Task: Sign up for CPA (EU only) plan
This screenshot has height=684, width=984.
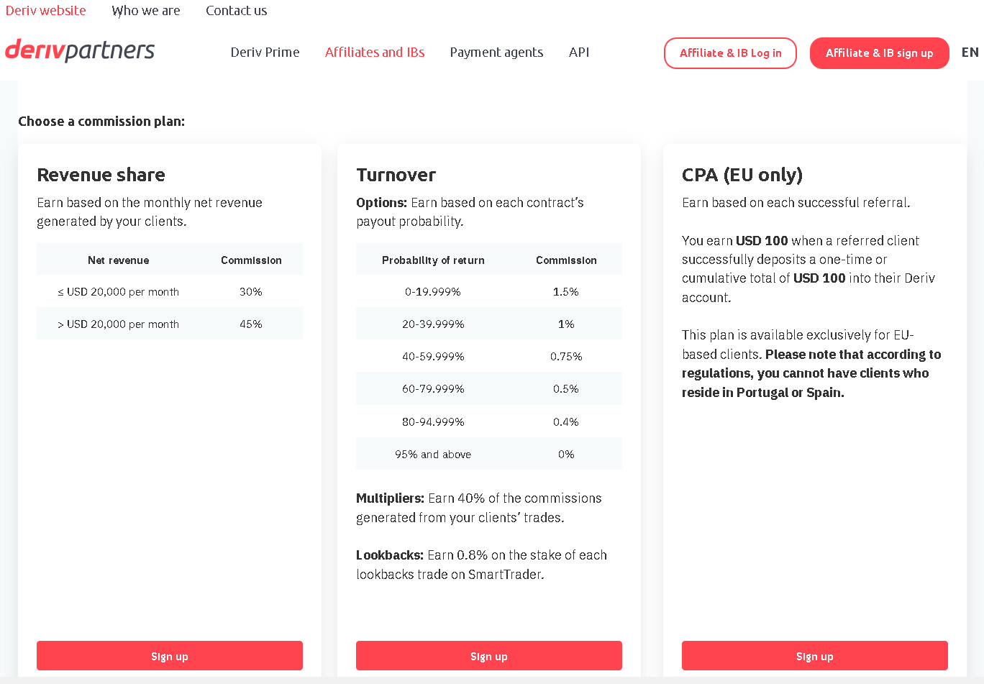Action: (815, 656)
